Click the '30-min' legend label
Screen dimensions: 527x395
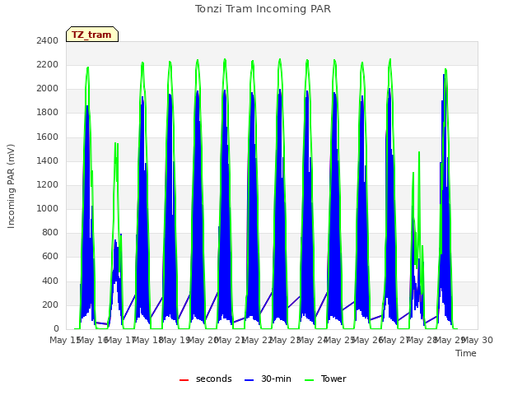276,379
